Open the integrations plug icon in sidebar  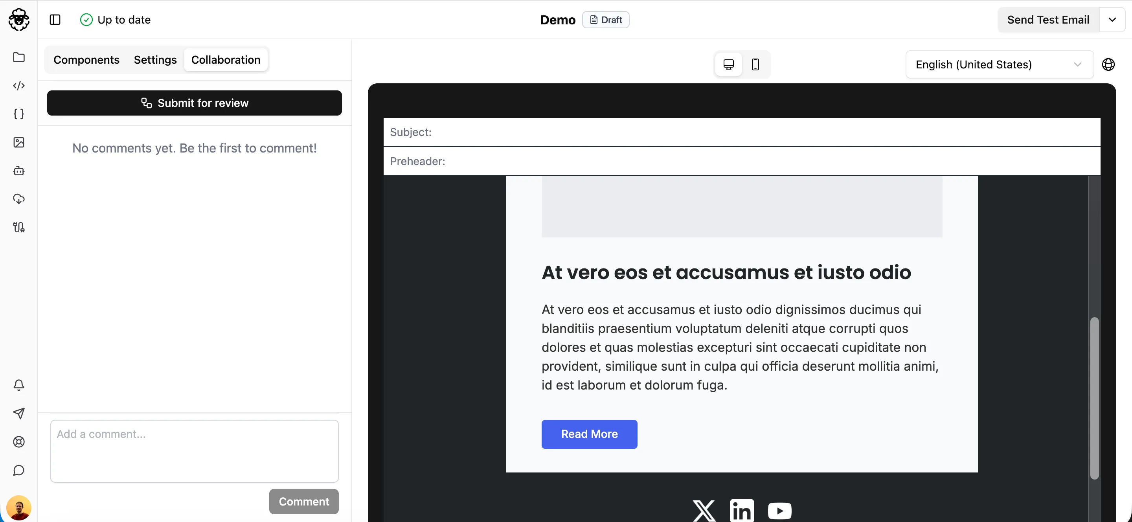(x=19, y=227)
